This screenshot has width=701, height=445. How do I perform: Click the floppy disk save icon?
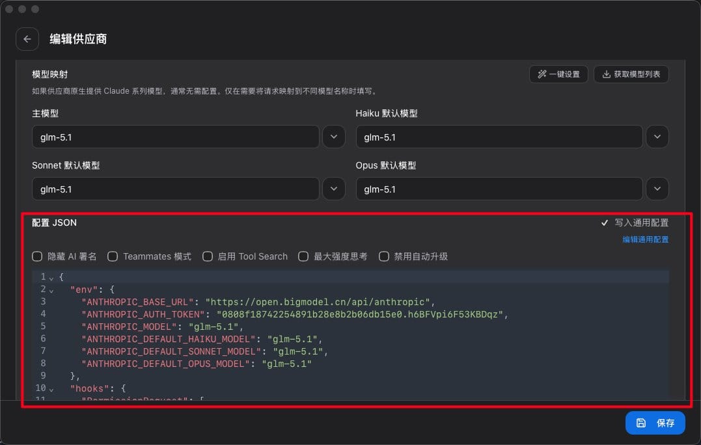pos(641,423)
